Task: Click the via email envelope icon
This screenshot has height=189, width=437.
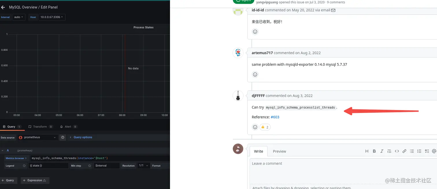Action: pyautogui.click(x=333, y=10)
